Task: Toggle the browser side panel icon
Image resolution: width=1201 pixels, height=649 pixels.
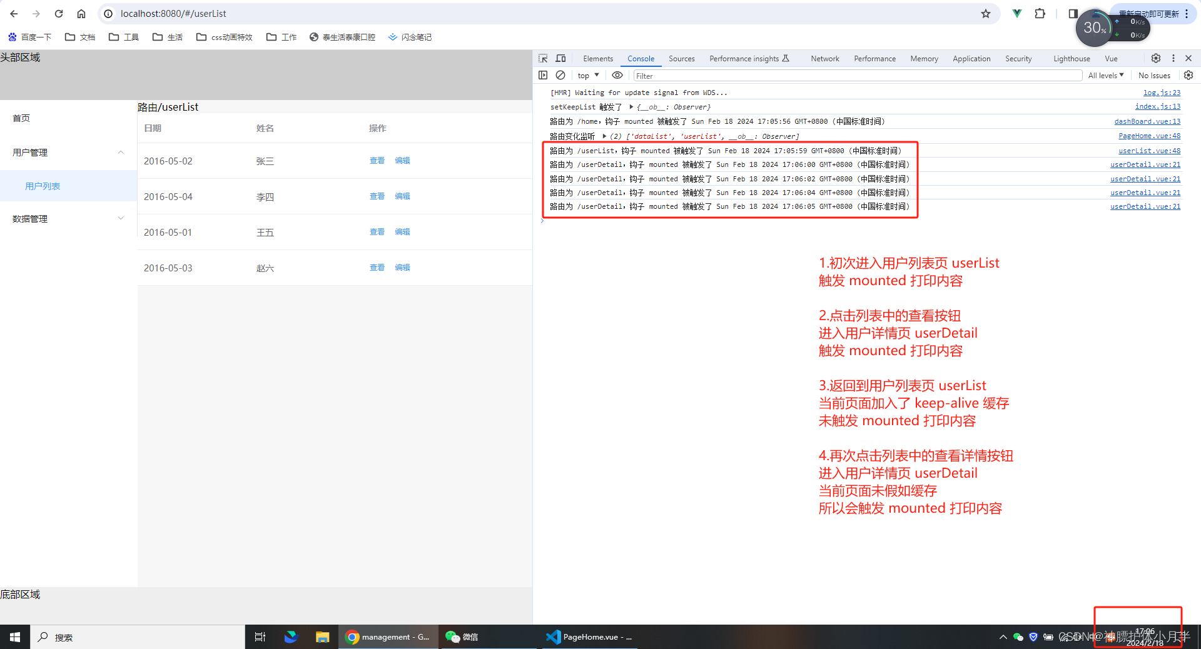Action: [1073, 13]
